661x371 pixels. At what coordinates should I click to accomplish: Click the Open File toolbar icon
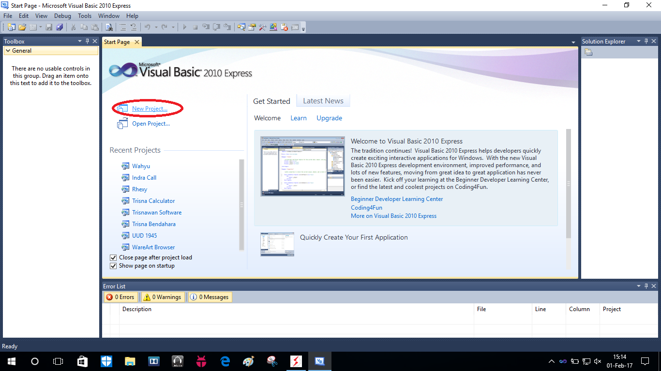click(x=22, y=27)
